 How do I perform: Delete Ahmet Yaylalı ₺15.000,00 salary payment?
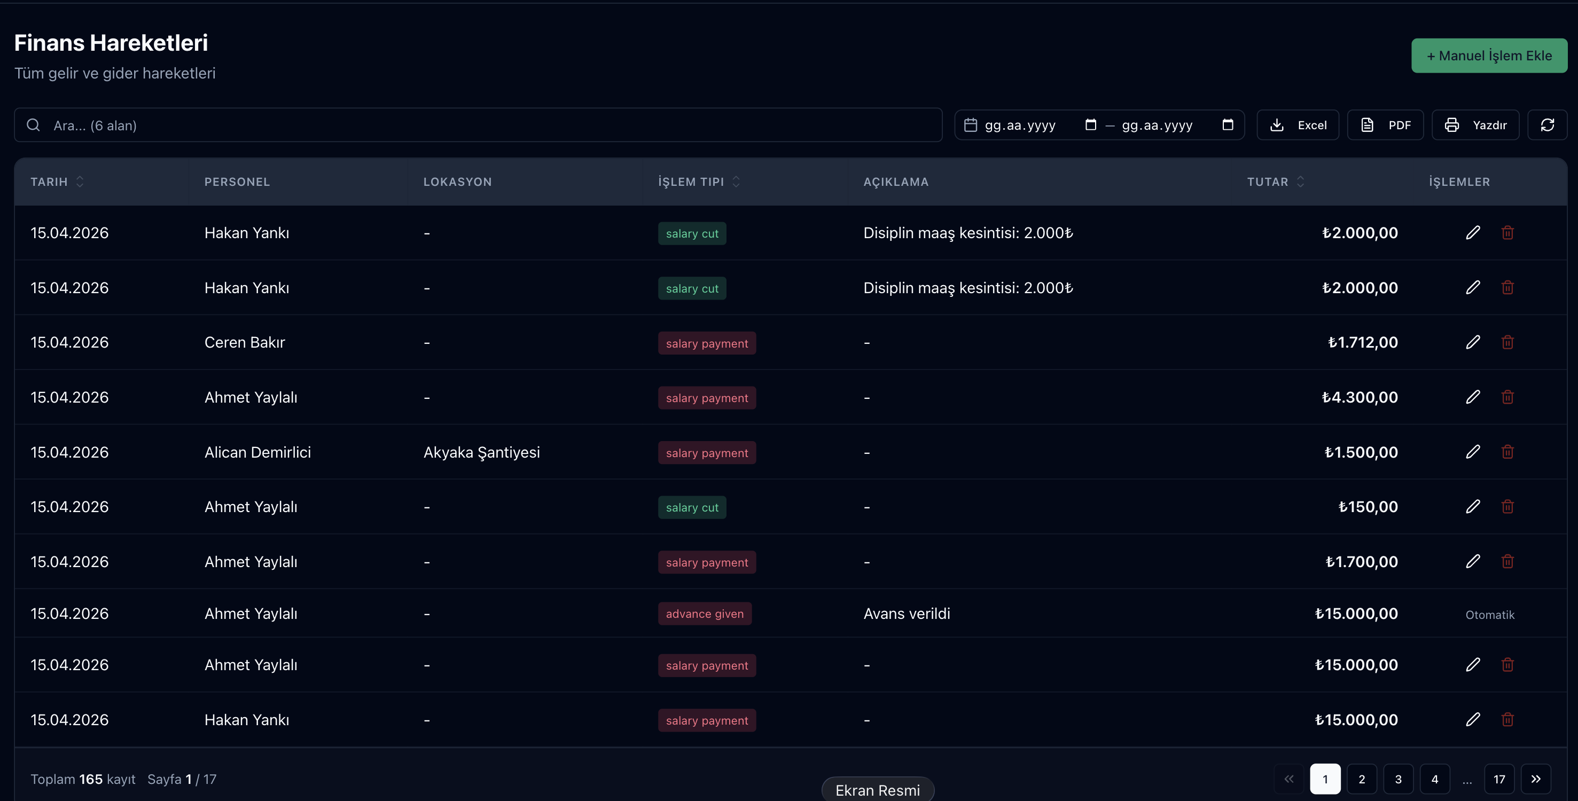[x=1507, y=664]
